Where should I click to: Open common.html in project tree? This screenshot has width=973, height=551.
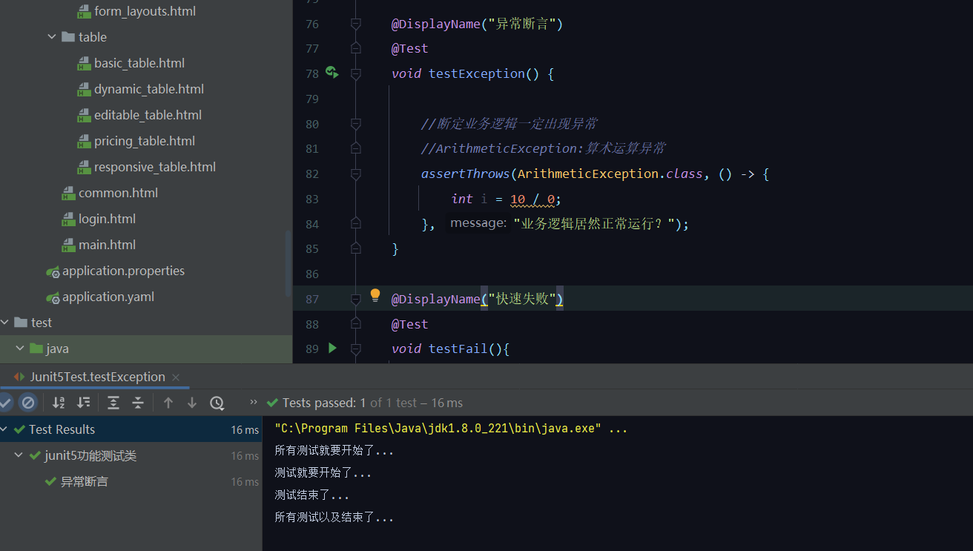pyautogui.click(x=118, y=193)
